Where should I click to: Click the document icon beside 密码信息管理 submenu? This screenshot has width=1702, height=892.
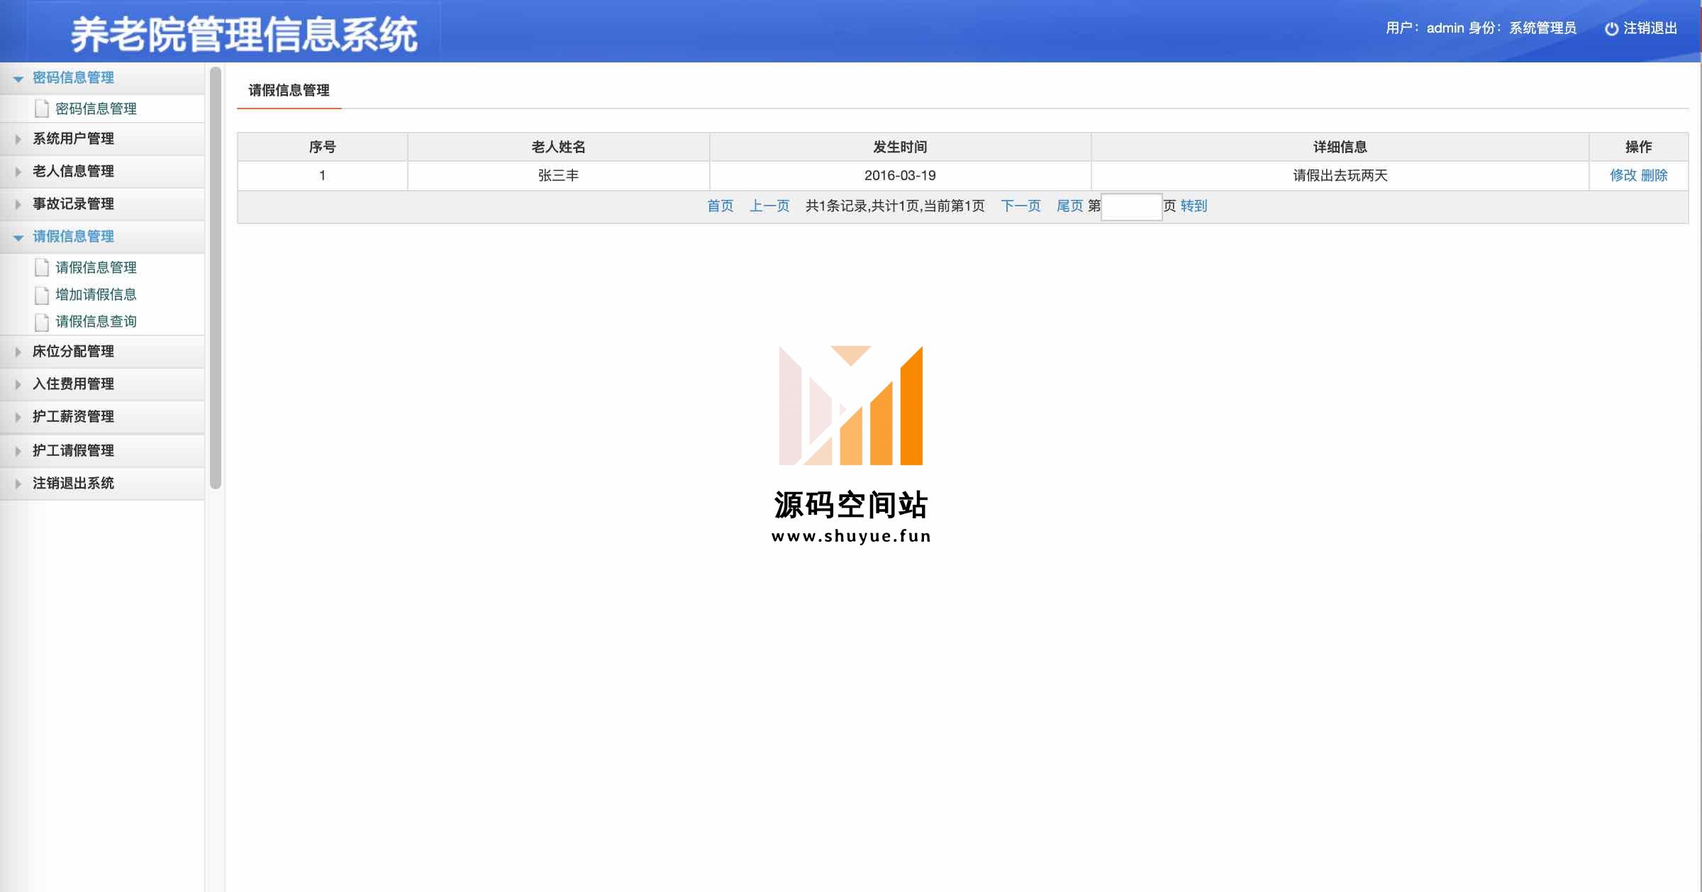point(42,108)
